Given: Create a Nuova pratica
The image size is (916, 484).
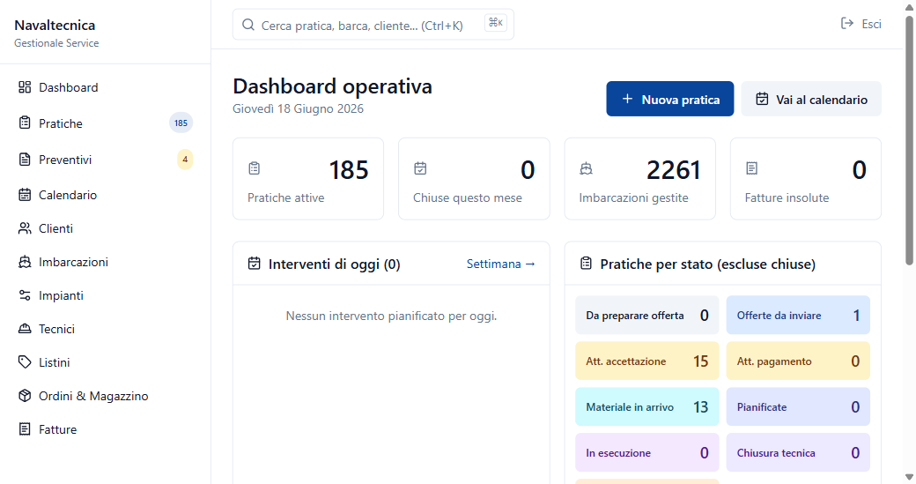Looking at the screenshot, I should pos(670,99).
